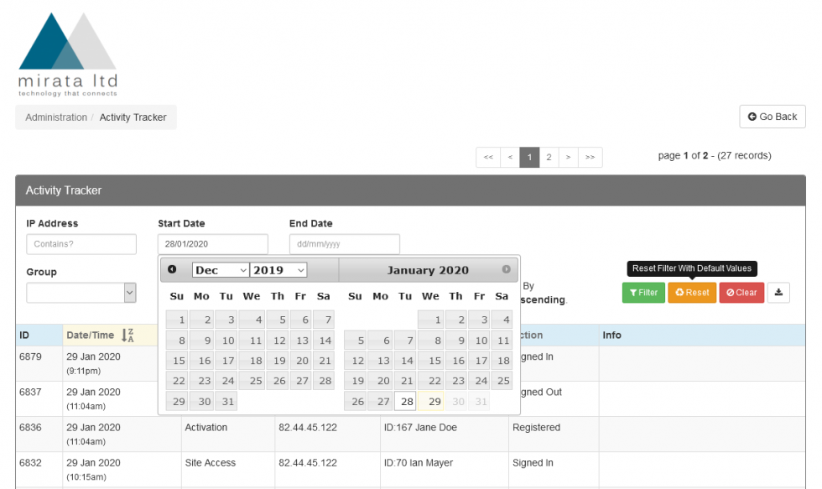Navigate to Administration breadcrumb

(56, 117)
